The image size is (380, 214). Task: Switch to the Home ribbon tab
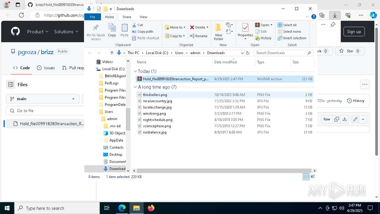109,17
